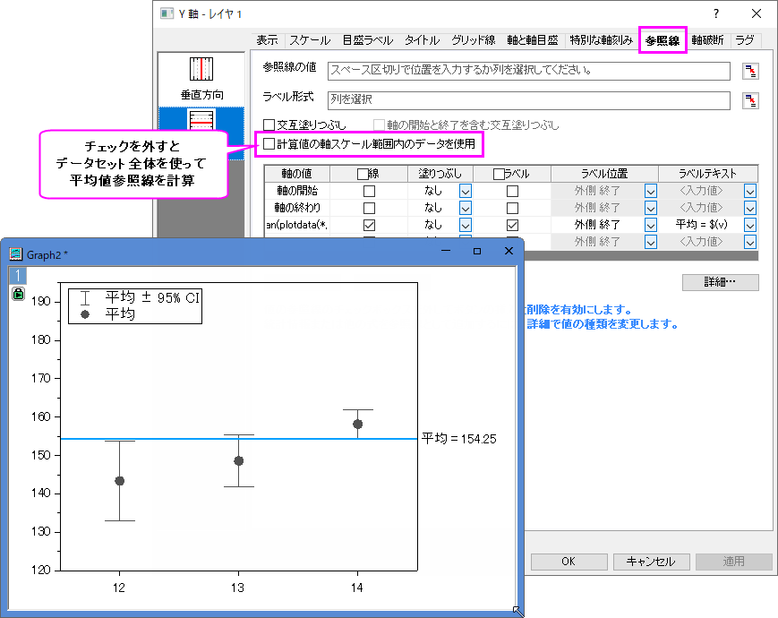Check the 線 box for 軸の終わり row
The height and width of the screenshot is (618, 778).
point(369,208)
